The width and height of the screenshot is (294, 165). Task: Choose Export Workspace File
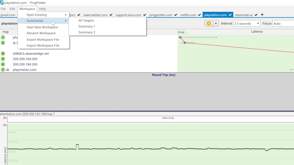coord(43,40)
